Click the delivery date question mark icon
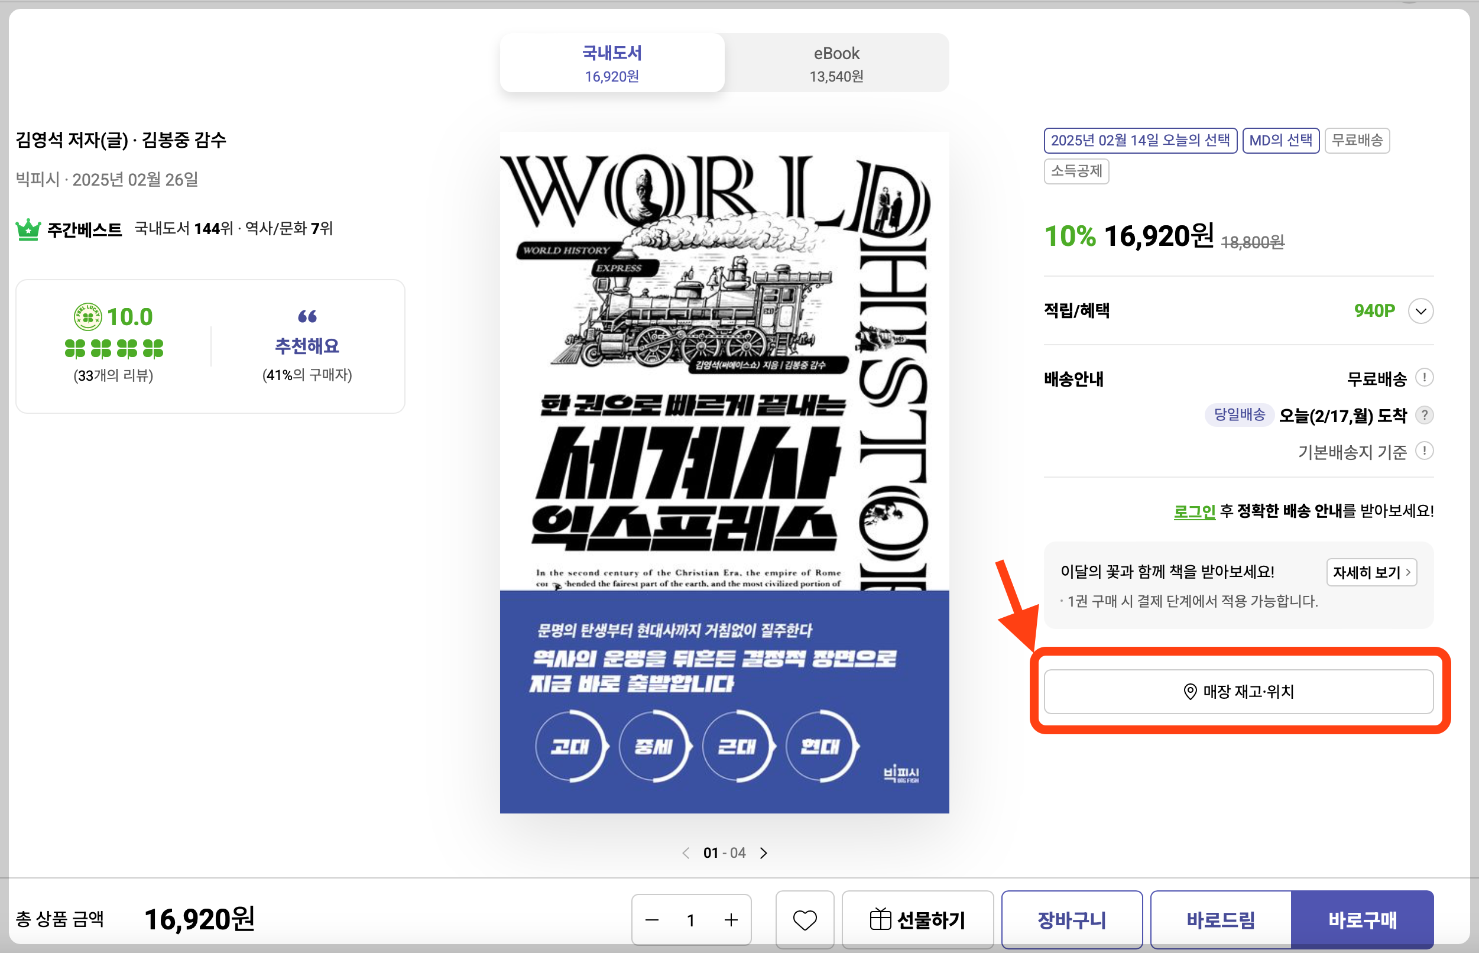 [1425, 414]
